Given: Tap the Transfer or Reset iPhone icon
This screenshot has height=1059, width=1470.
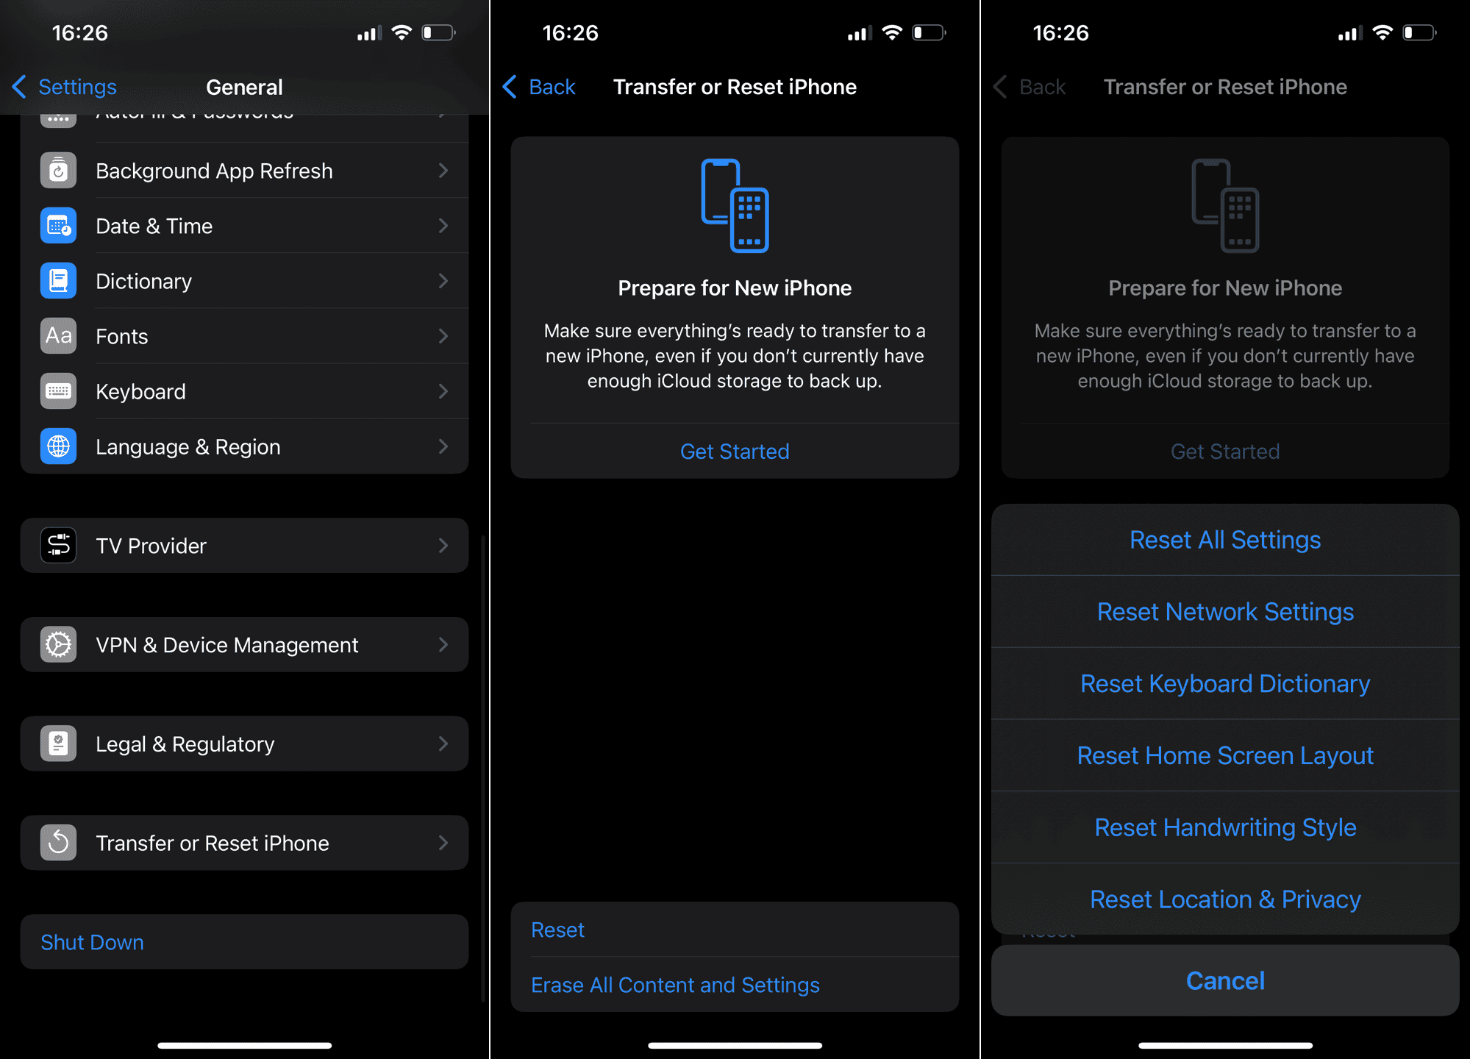Looking at the screenshot, I should point(58,843).
